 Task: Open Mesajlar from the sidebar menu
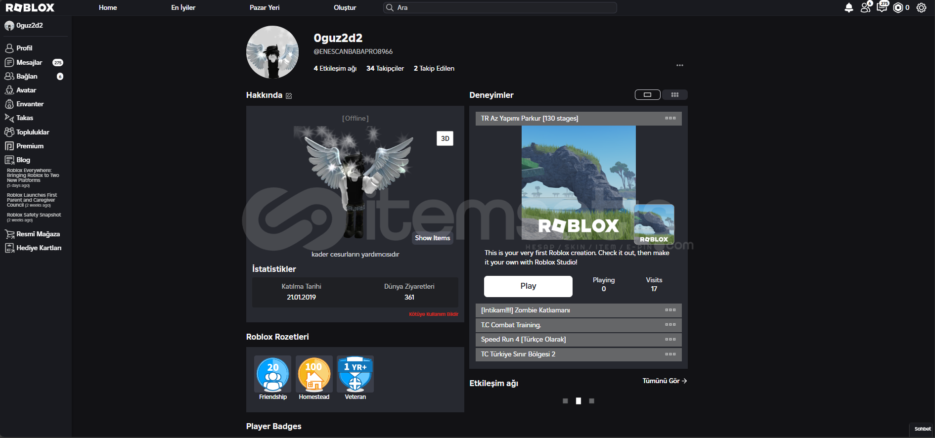pyautogui.click(x=29, y=62)
